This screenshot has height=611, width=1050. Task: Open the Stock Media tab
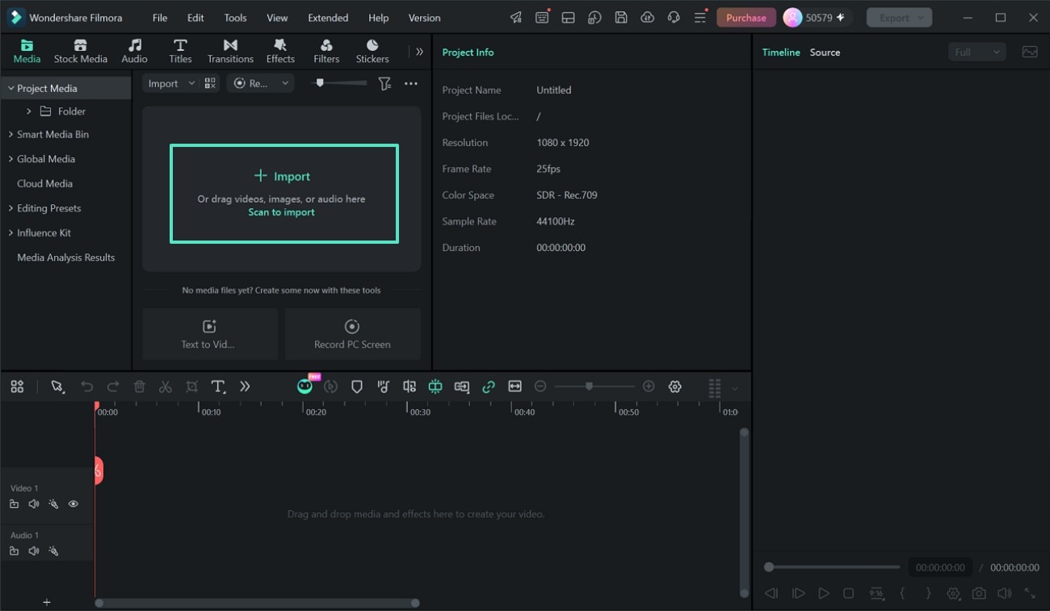80,52
